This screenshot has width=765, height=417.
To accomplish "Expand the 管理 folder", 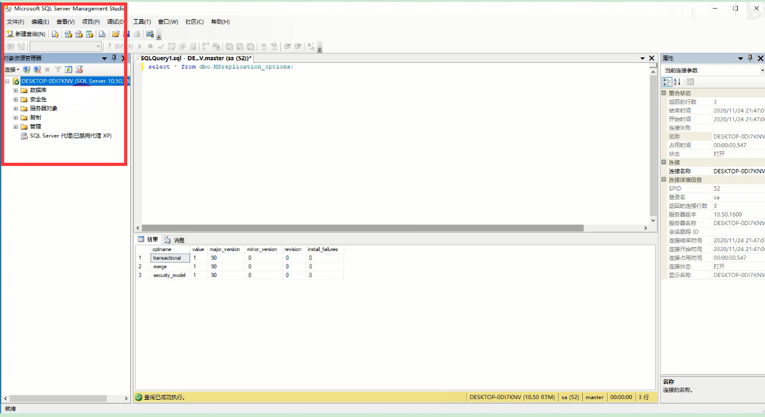I will (15, 126).
